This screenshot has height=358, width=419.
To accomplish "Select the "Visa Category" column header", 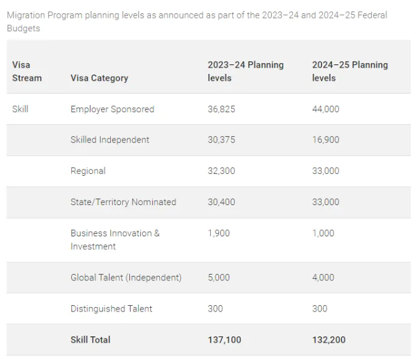I will coord(99,78).
